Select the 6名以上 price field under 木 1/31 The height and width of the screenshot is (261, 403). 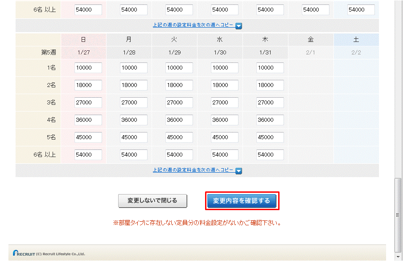(270, 154)
